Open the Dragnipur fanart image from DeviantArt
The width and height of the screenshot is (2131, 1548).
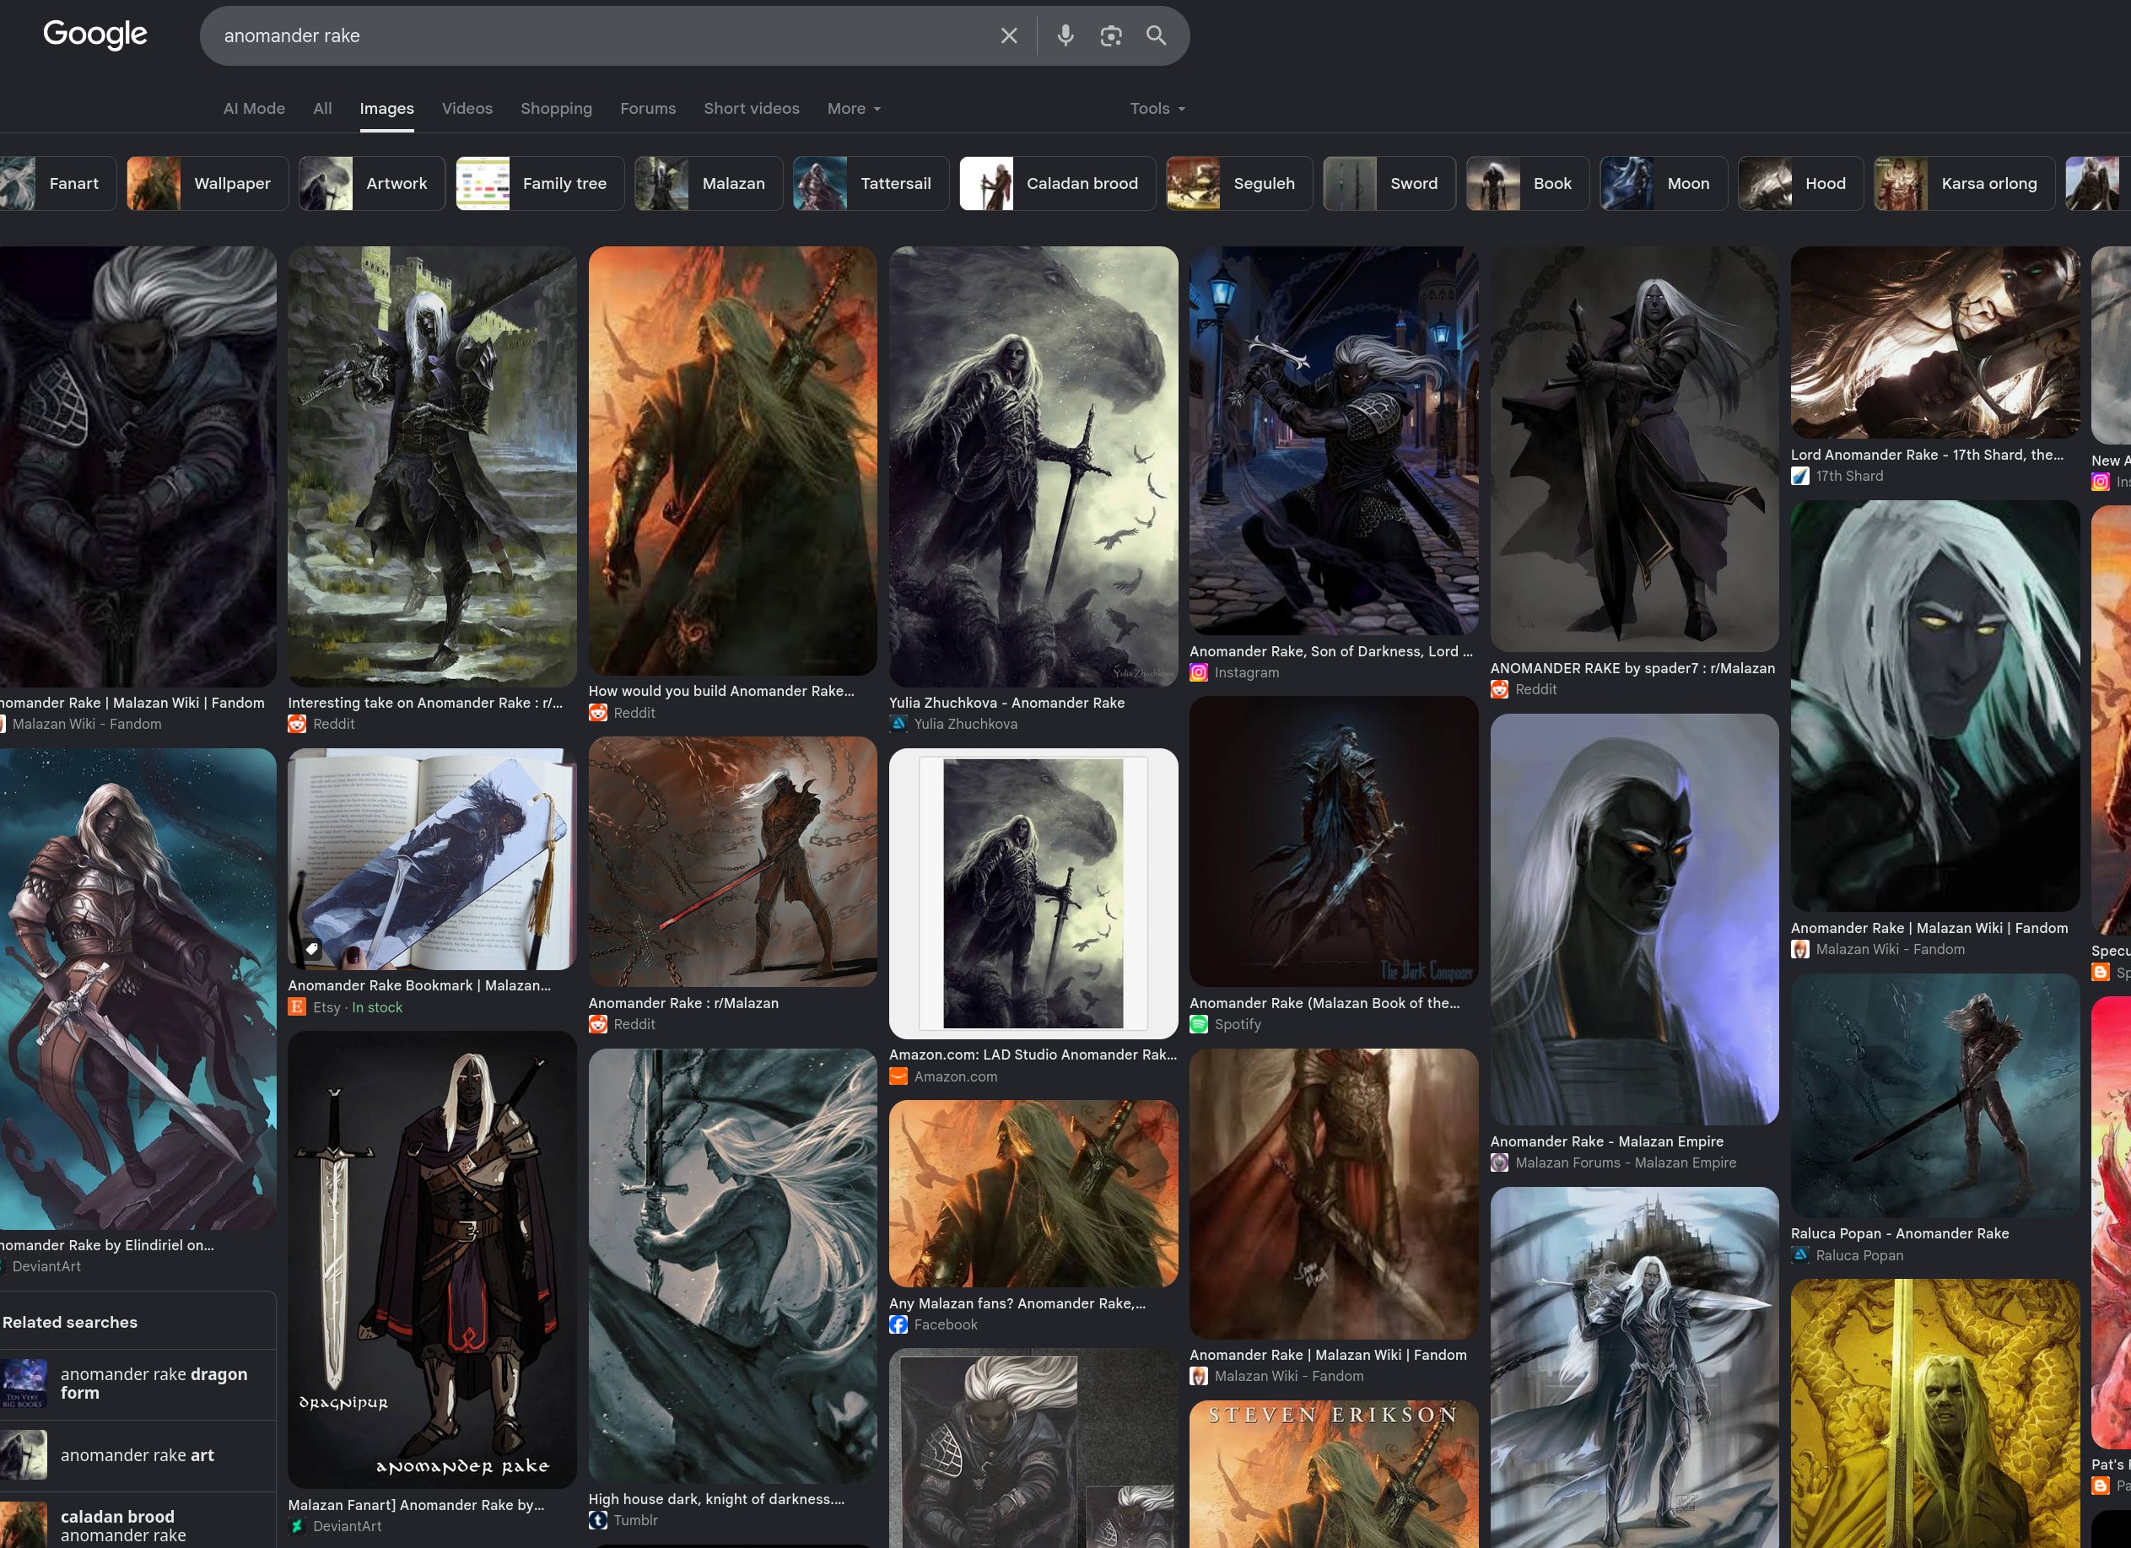[432, 1259]
